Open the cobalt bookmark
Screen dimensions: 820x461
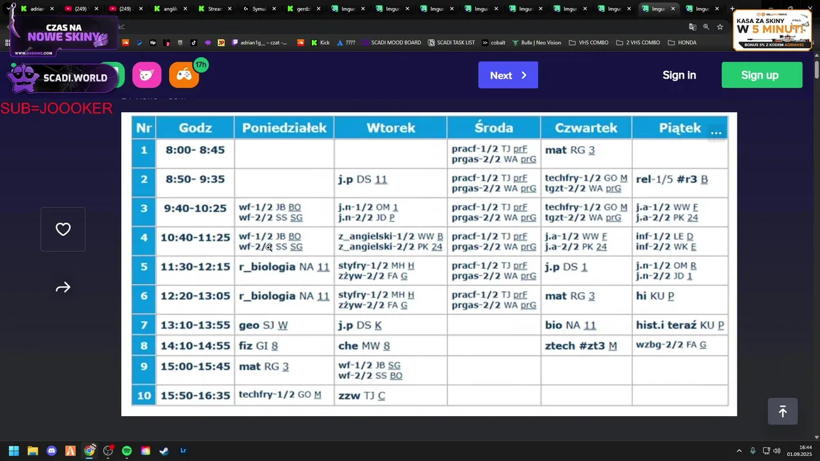pyautogui.click(x=493, y=43)
